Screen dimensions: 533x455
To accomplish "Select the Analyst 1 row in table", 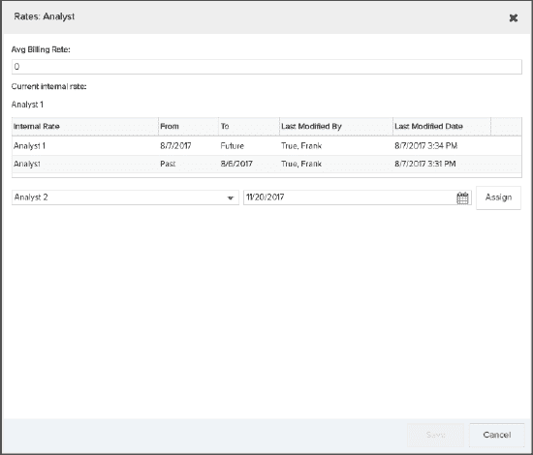I will [266, 146].
